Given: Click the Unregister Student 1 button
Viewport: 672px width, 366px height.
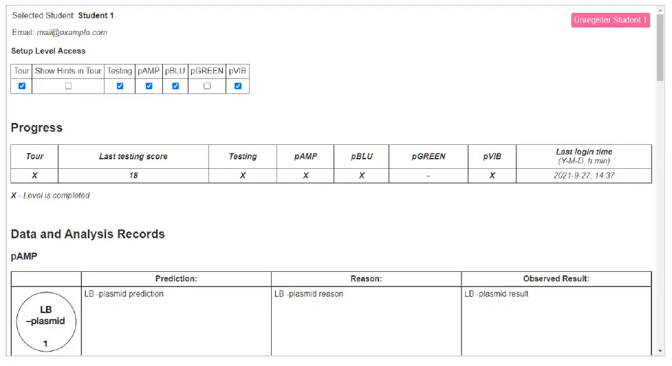Looking at the screenshot, I should [x=610, y=20].
